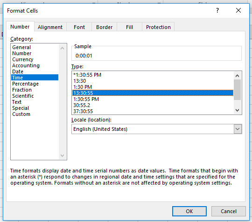Open the Font tab
This screenshot has height=222, width=252.
coord(79,27)
